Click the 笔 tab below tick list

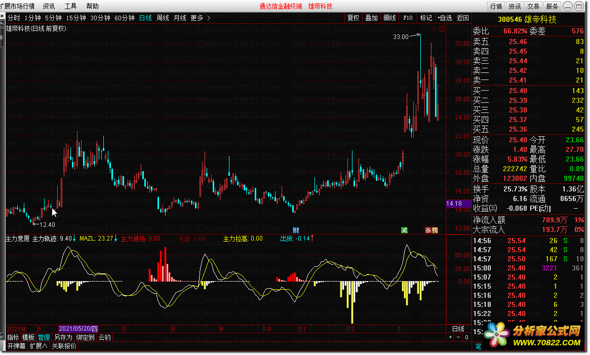[x=478, y=345]
